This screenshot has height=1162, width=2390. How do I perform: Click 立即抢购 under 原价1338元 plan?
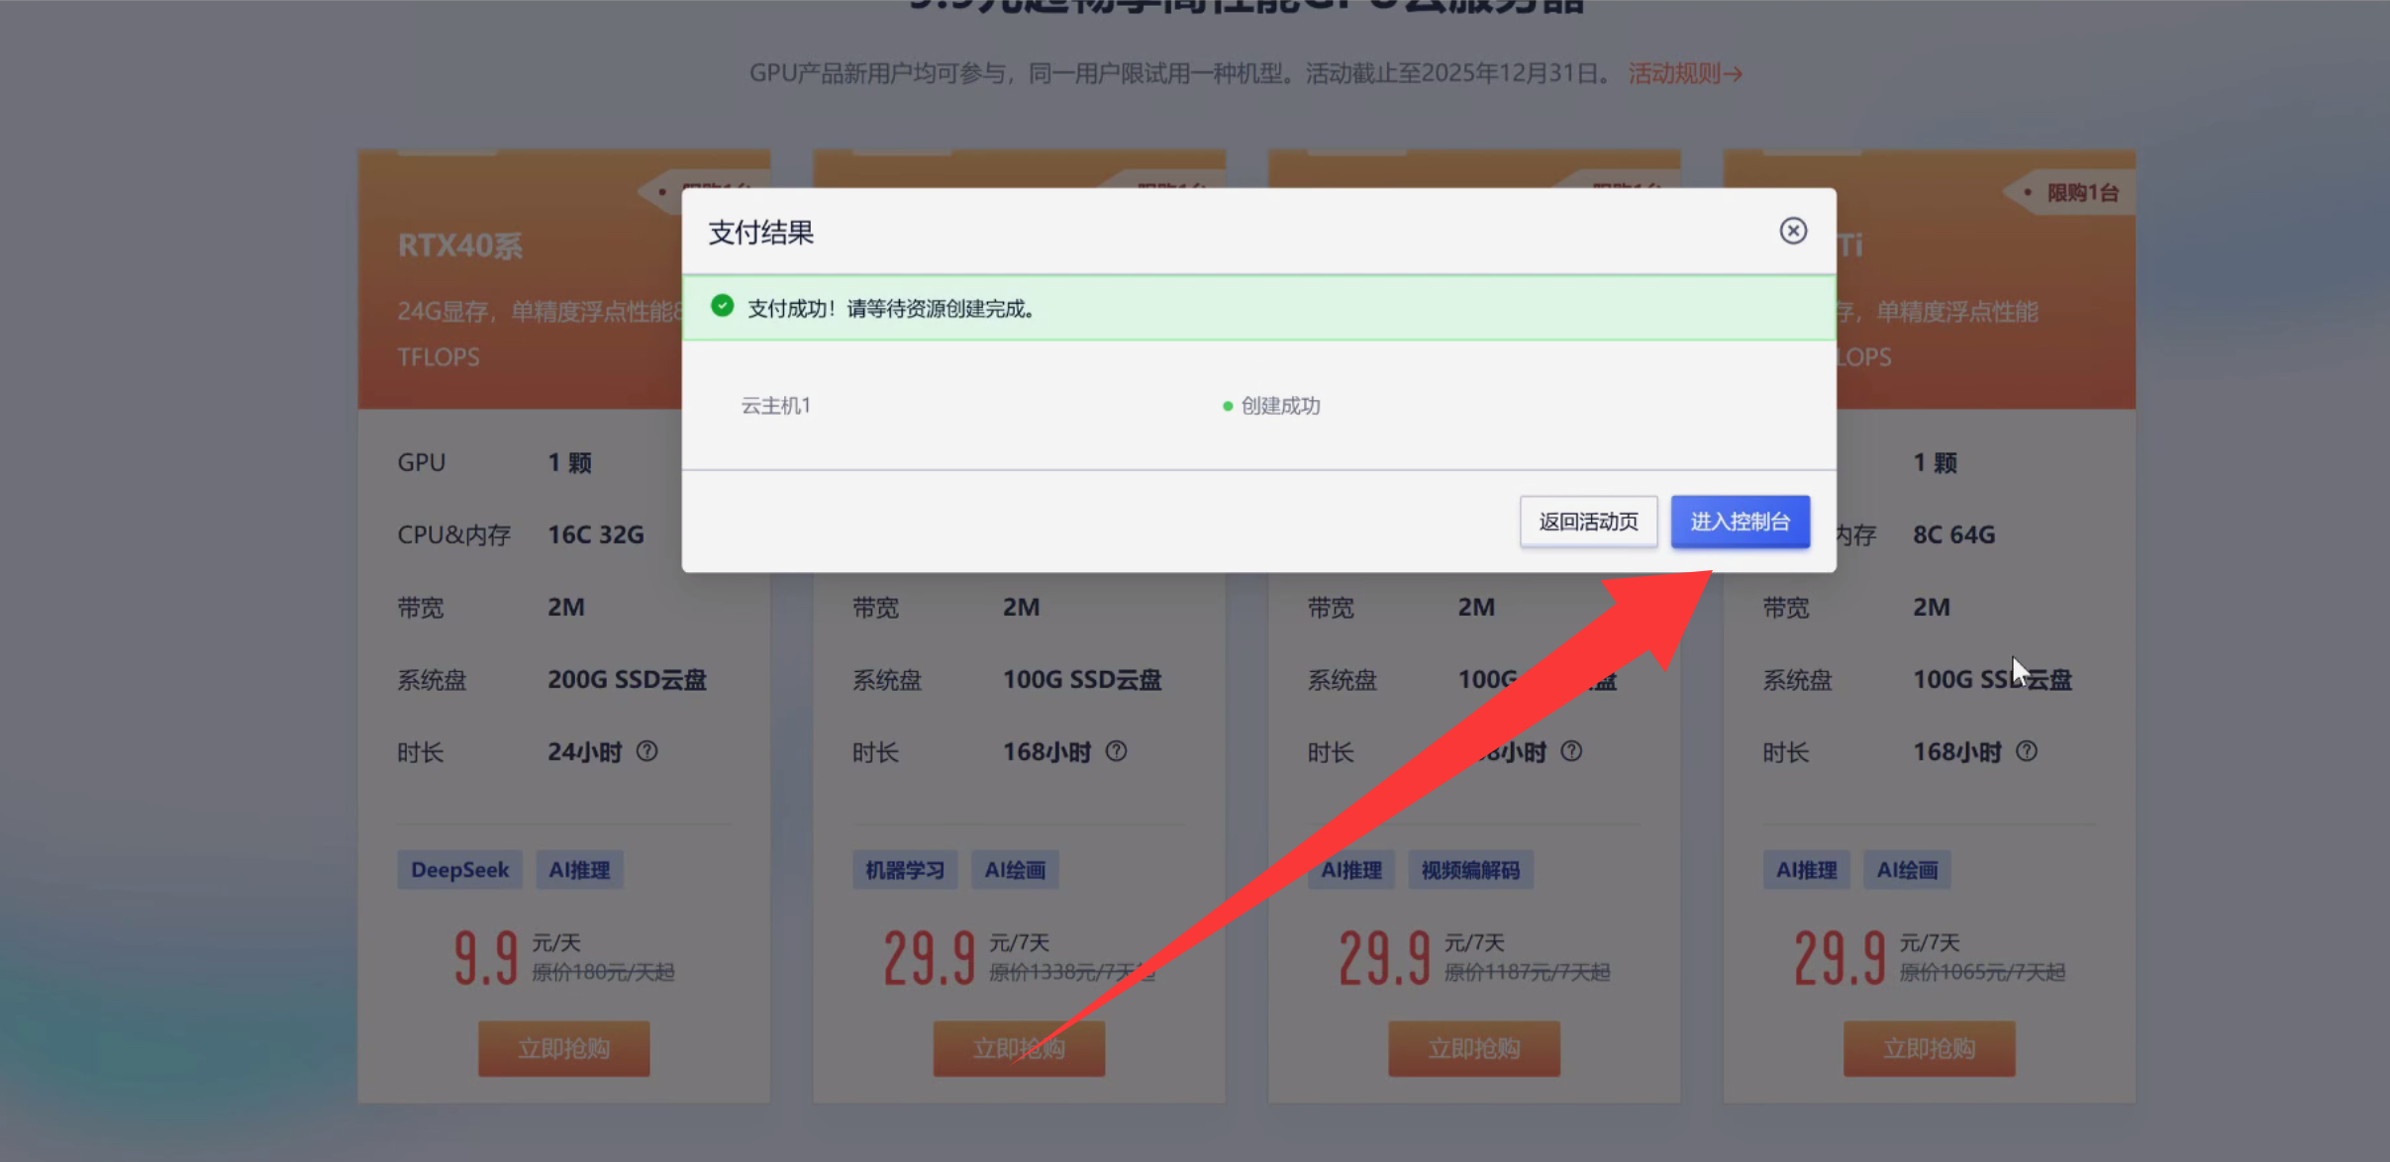click(1019, 1048)
